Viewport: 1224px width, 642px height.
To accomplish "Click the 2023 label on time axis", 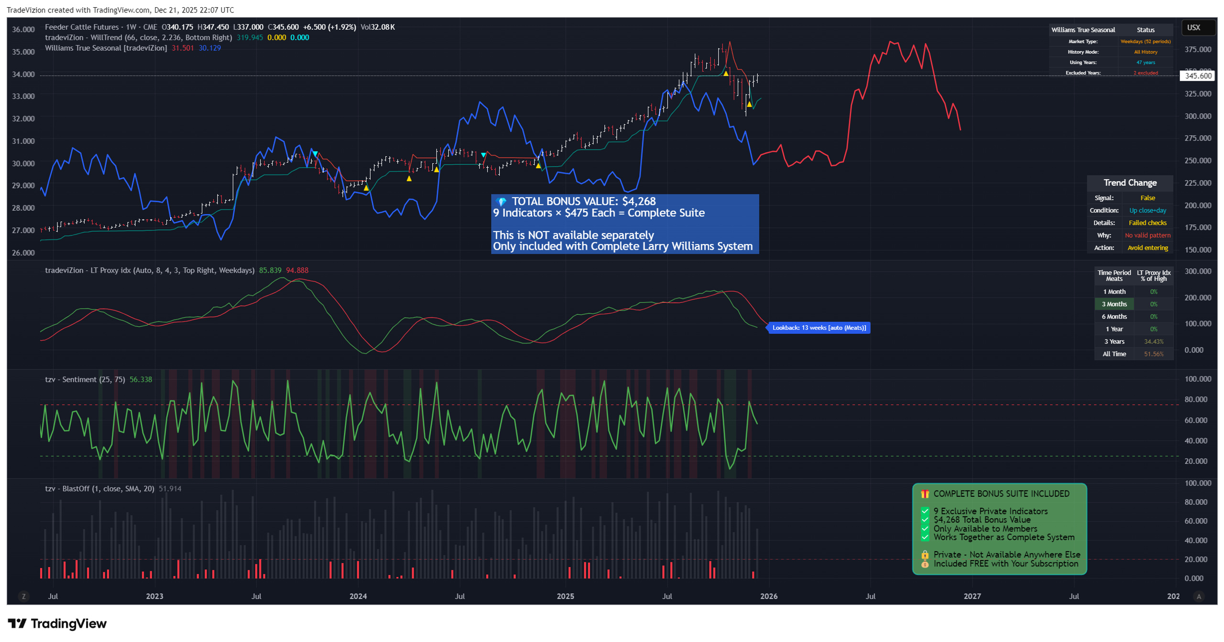I will pos(154,596).
